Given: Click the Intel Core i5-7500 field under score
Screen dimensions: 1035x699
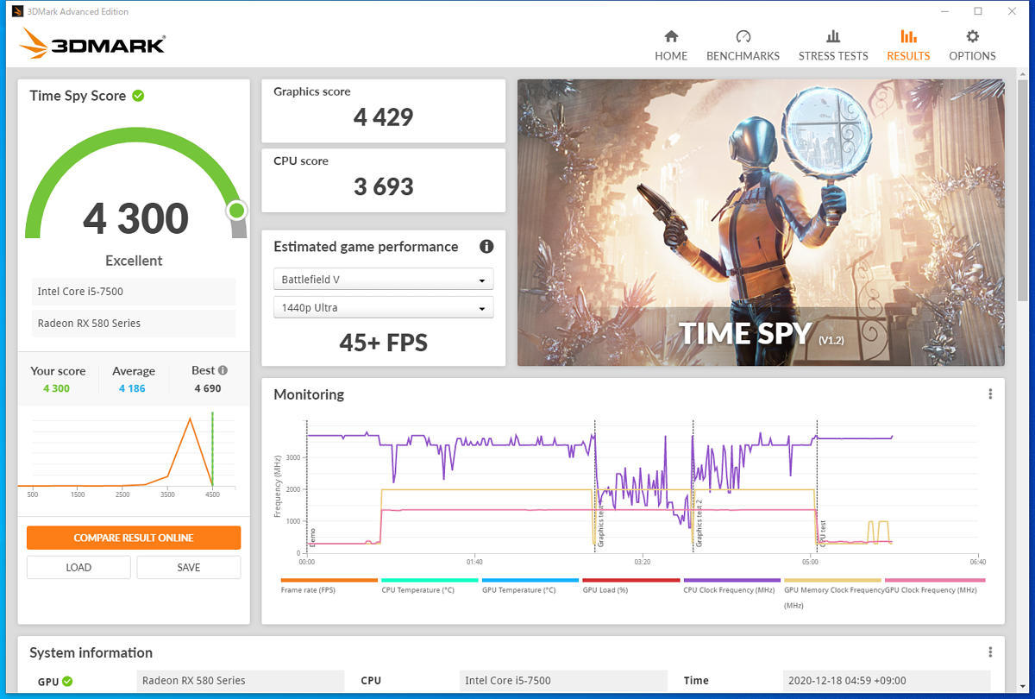Looking at the screenshot, I should coord(134,292).
